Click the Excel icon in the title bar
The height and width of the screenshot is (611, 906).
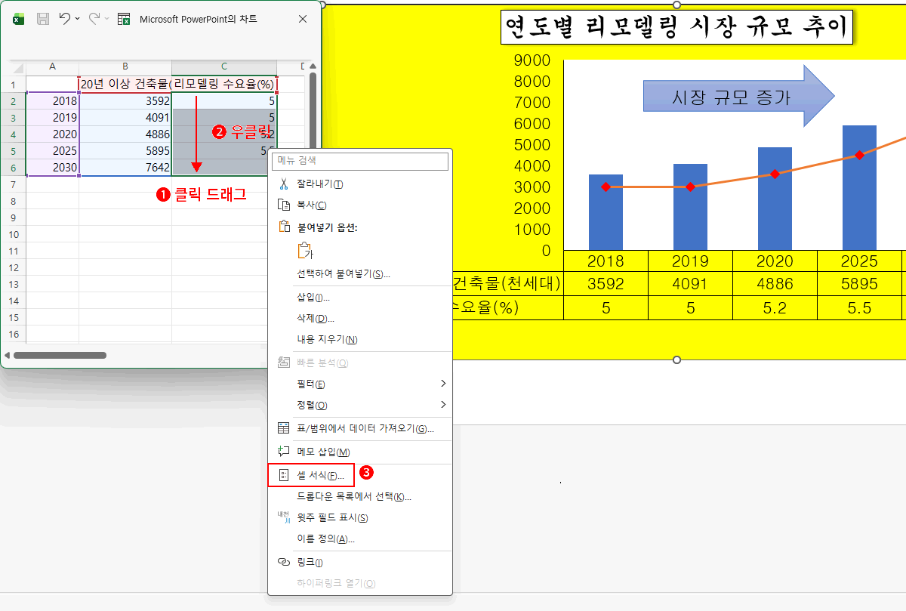pyautogui.click(x=19, y=17)
